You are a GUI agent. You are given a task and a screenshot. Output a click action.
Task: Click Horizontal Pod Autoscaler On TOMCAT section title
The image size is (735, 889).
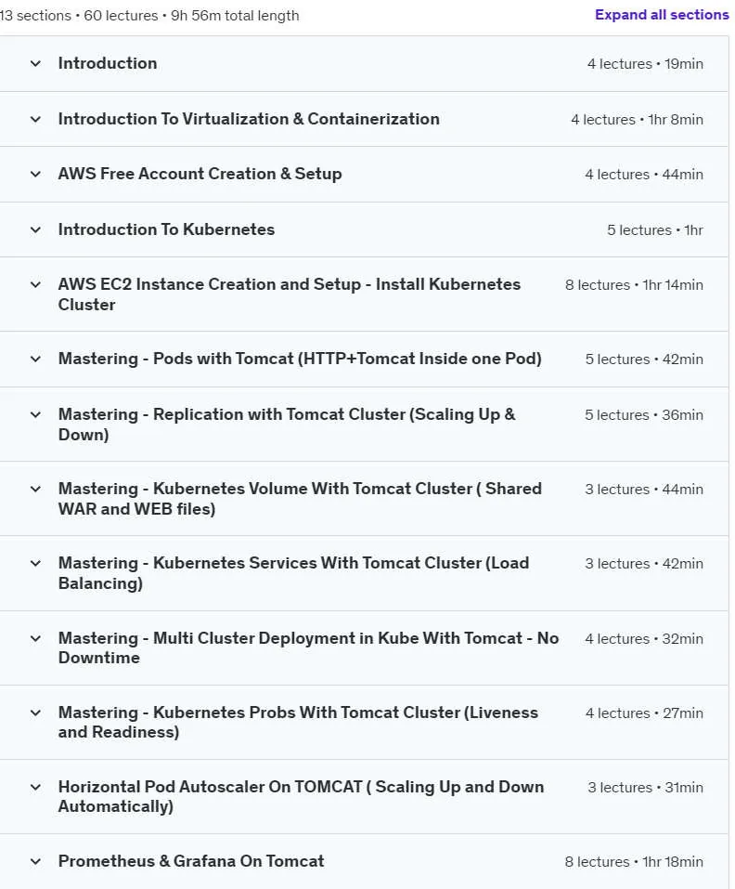301,797
